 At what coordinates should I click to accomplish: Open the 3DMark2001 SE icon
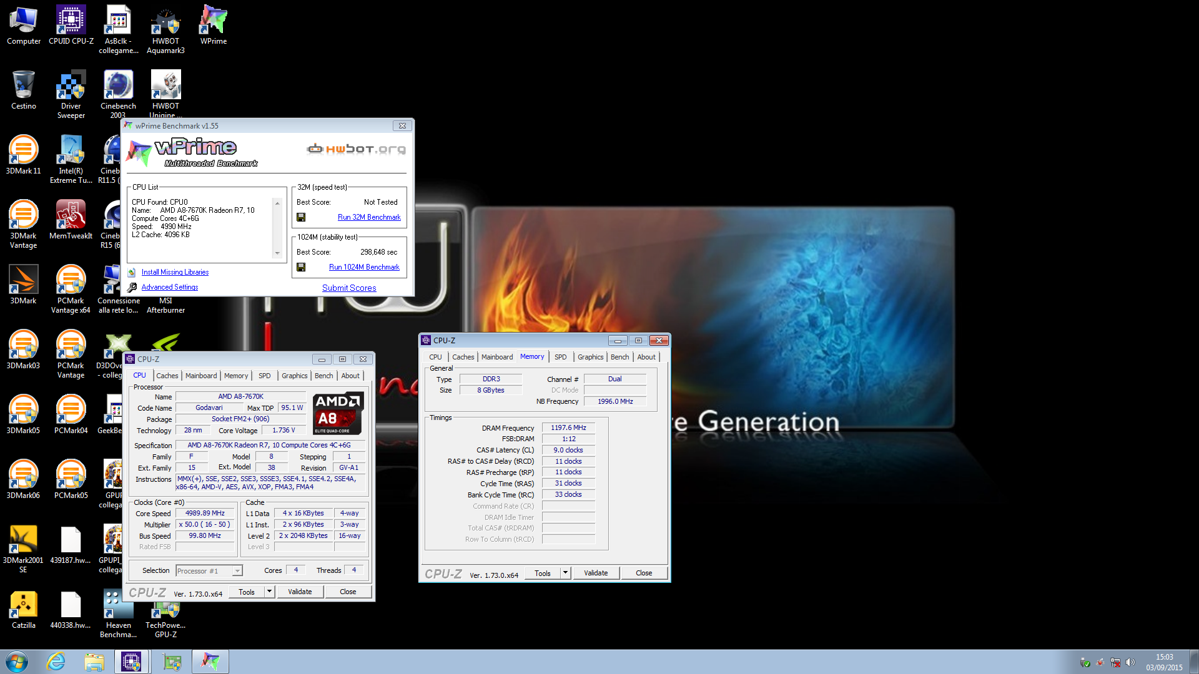click(x=24, y=549)
